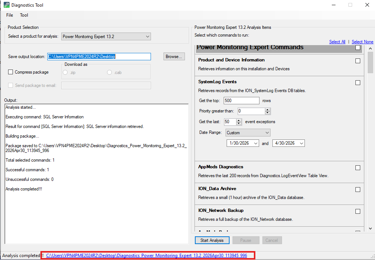Viewport: 375px width, 260px height.
Task: Click 'Building package...' output line
Action: point(22,136)
